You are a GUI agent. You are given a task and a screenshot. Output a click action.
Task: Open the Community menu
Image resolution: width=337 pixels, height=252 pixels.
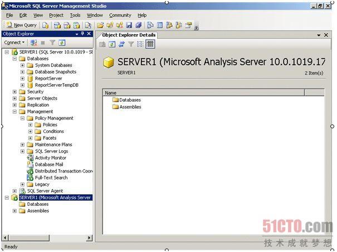pyautogui.click(x=120, y=15)
